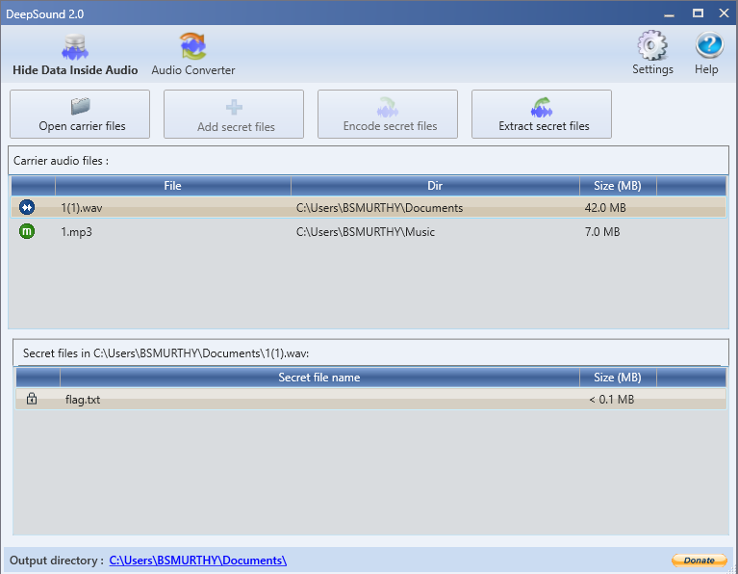This screenshot has height=574, width=738.
Task: Select the 1.mp3 file name
Action: [x=76, y=232]
